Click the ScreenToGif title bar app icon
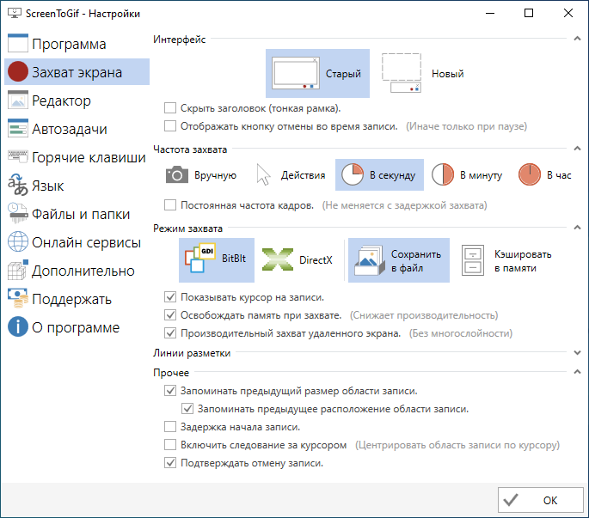The height and width of the screenshot is (518, 589). (15, 13)
